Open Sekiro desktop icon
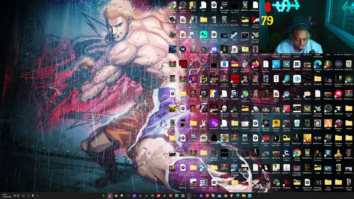This screenshot has width=354, height=199. pos(224,155)
